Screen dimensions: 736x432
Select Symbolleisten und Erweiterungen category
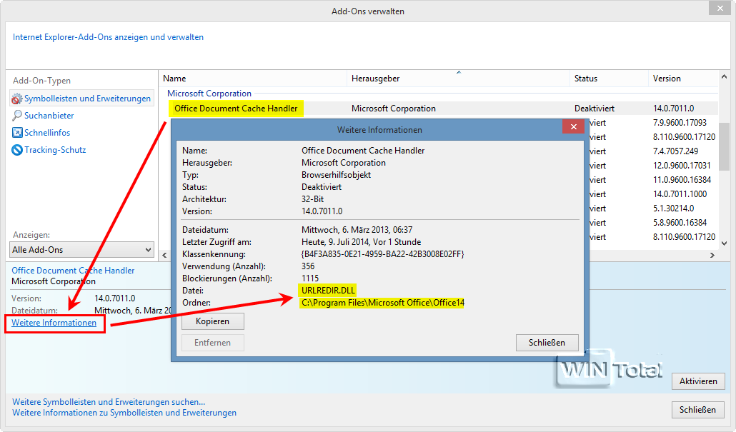click(87, 99)
